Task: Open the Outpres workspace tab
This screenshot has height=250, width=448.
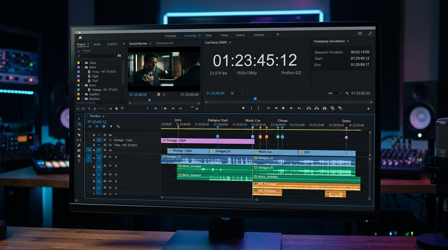Action: [259, 35]
